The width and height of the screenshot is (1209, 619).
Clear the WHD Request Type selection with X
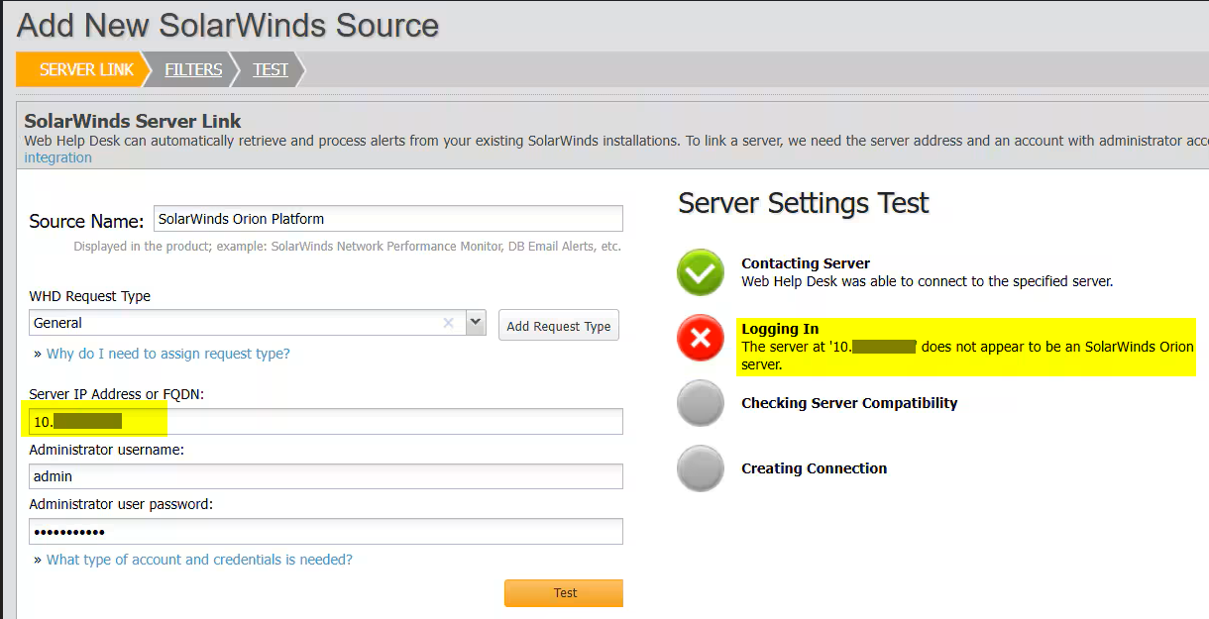448,323
